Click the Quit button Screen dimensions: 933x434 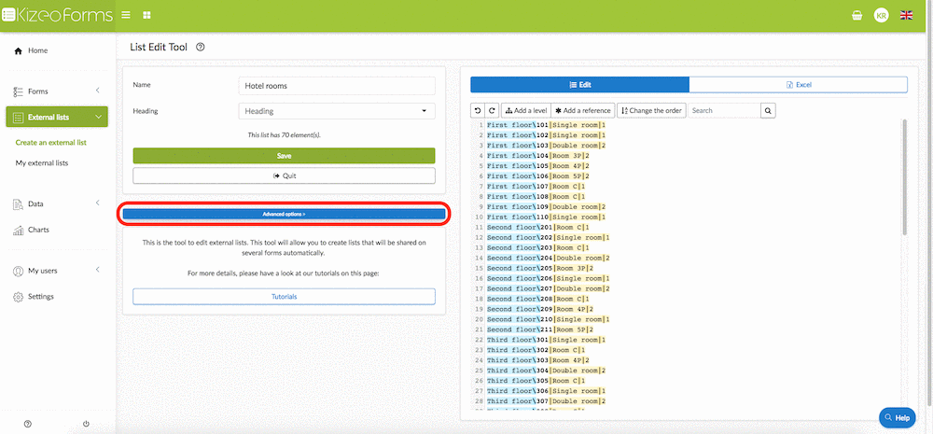pyautogui.click(x=284, y=175)
